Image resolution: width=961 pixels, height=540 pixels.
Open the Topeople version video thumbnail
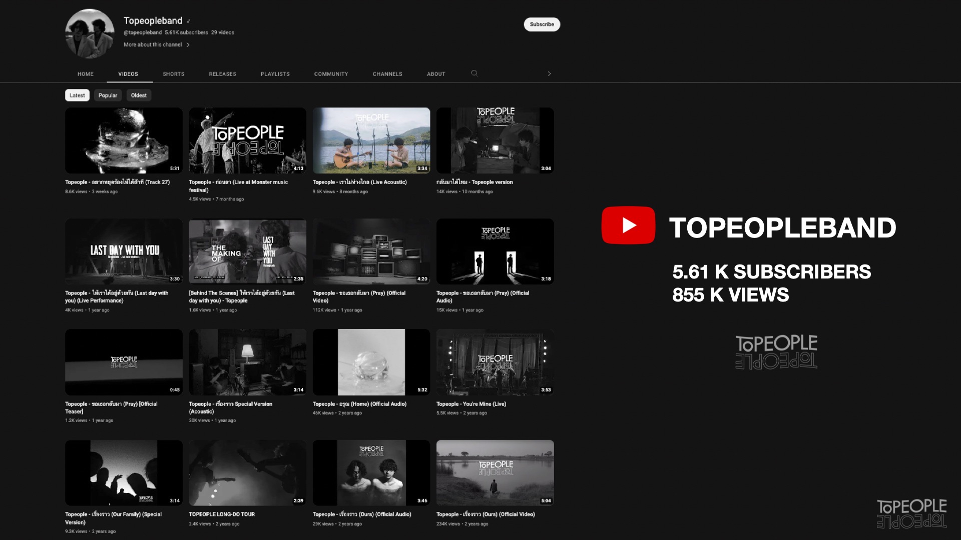point(495,140)
